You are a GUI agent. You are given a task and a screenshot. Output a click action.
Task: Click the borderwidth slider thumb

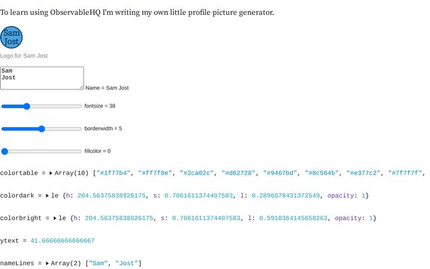[42, 128]
